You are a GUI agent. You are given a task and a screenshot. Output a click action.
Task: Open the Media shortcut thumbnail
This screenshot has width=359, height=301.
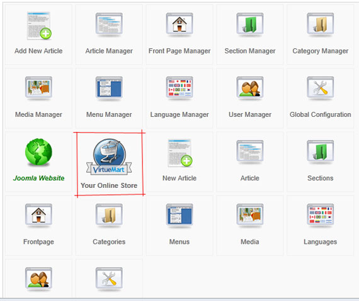pos(250,216)
